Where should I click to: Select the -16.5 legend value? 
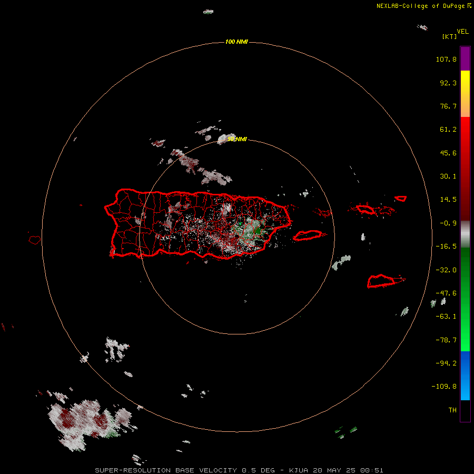(x=446, y=246)
